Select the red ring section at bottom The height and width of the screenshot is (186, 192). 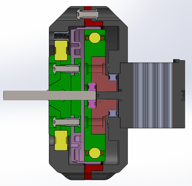click(88, 172)
